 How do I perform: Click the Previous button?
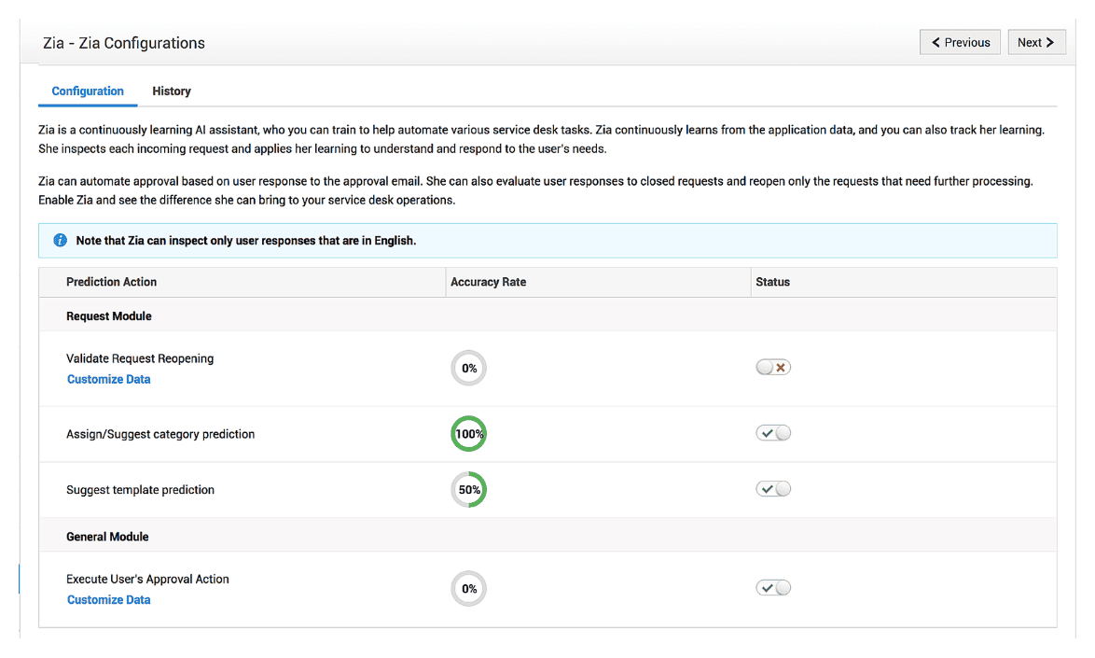point(960,41)
